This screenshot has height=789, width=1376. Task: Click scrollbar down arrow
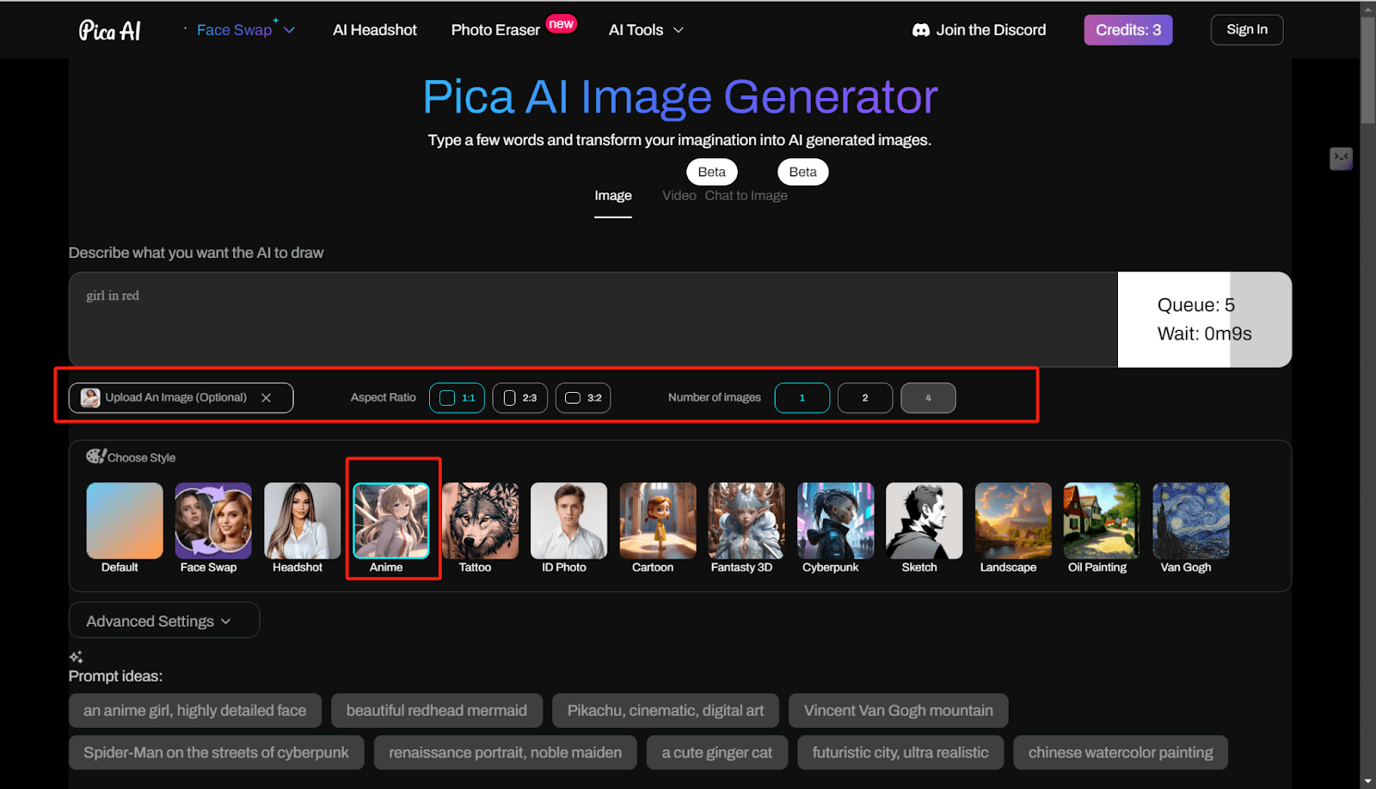point(1367,781)
